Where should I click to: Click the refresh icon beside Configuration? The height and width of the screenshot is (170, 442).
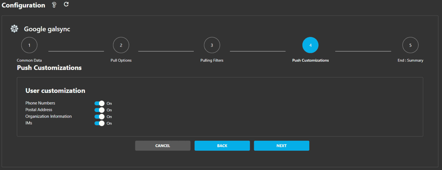click(x=66, y=4)
